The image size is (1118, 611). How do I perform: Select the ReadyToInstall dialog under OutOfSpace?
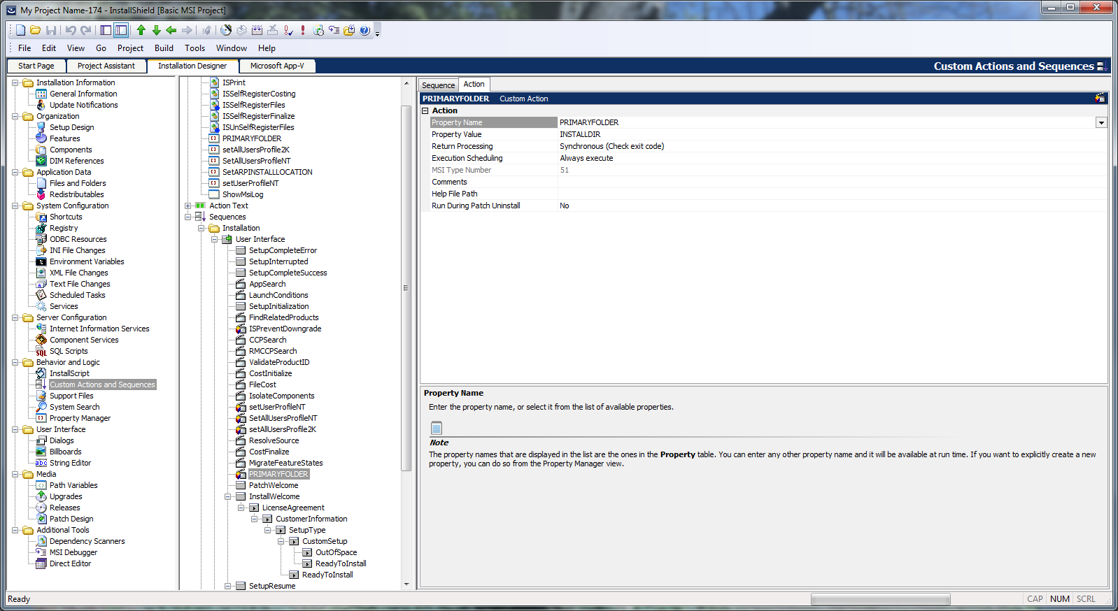point(341,563)
